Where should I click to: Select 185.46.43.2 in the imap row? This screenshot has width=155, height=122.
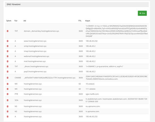point(91,51)
